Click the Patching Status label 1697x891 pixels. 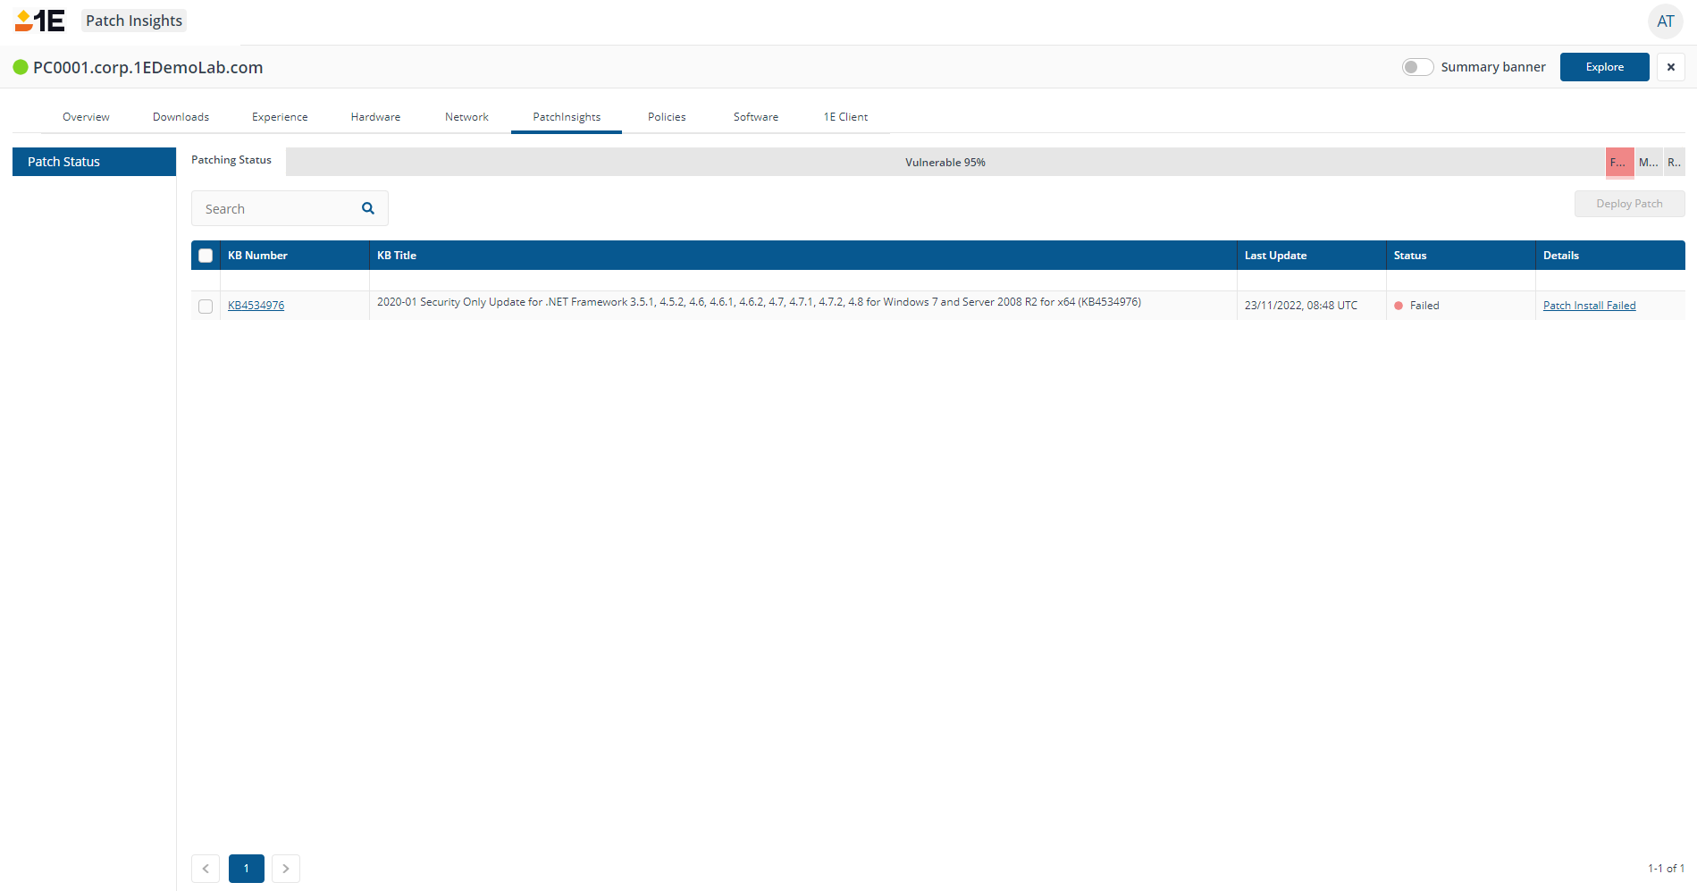pyautogui.click(x=231, y=160)
